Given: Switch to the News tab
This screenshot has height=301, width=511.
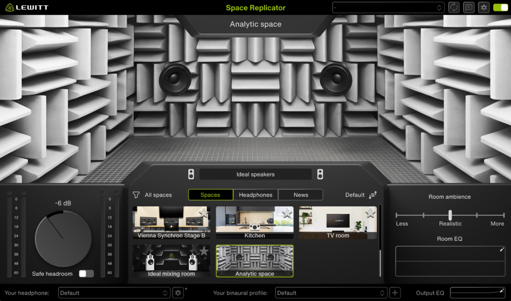Looking at the screenshot, I should 300,195.
